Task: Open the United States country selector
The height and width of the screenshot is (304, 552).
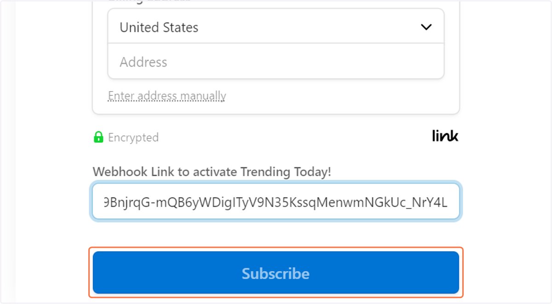Action: tap(276, 27)
